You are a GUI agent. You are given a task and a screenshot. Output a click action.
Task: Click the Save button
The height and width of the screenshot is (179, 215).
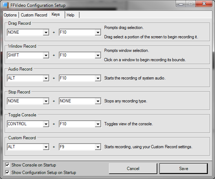click(183, 168)
